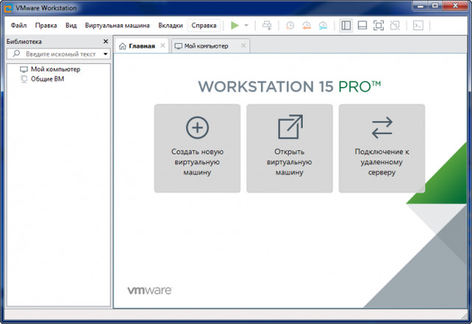Click the green Power On play icon
Screen dimensions: 472x324
(235, 25)
